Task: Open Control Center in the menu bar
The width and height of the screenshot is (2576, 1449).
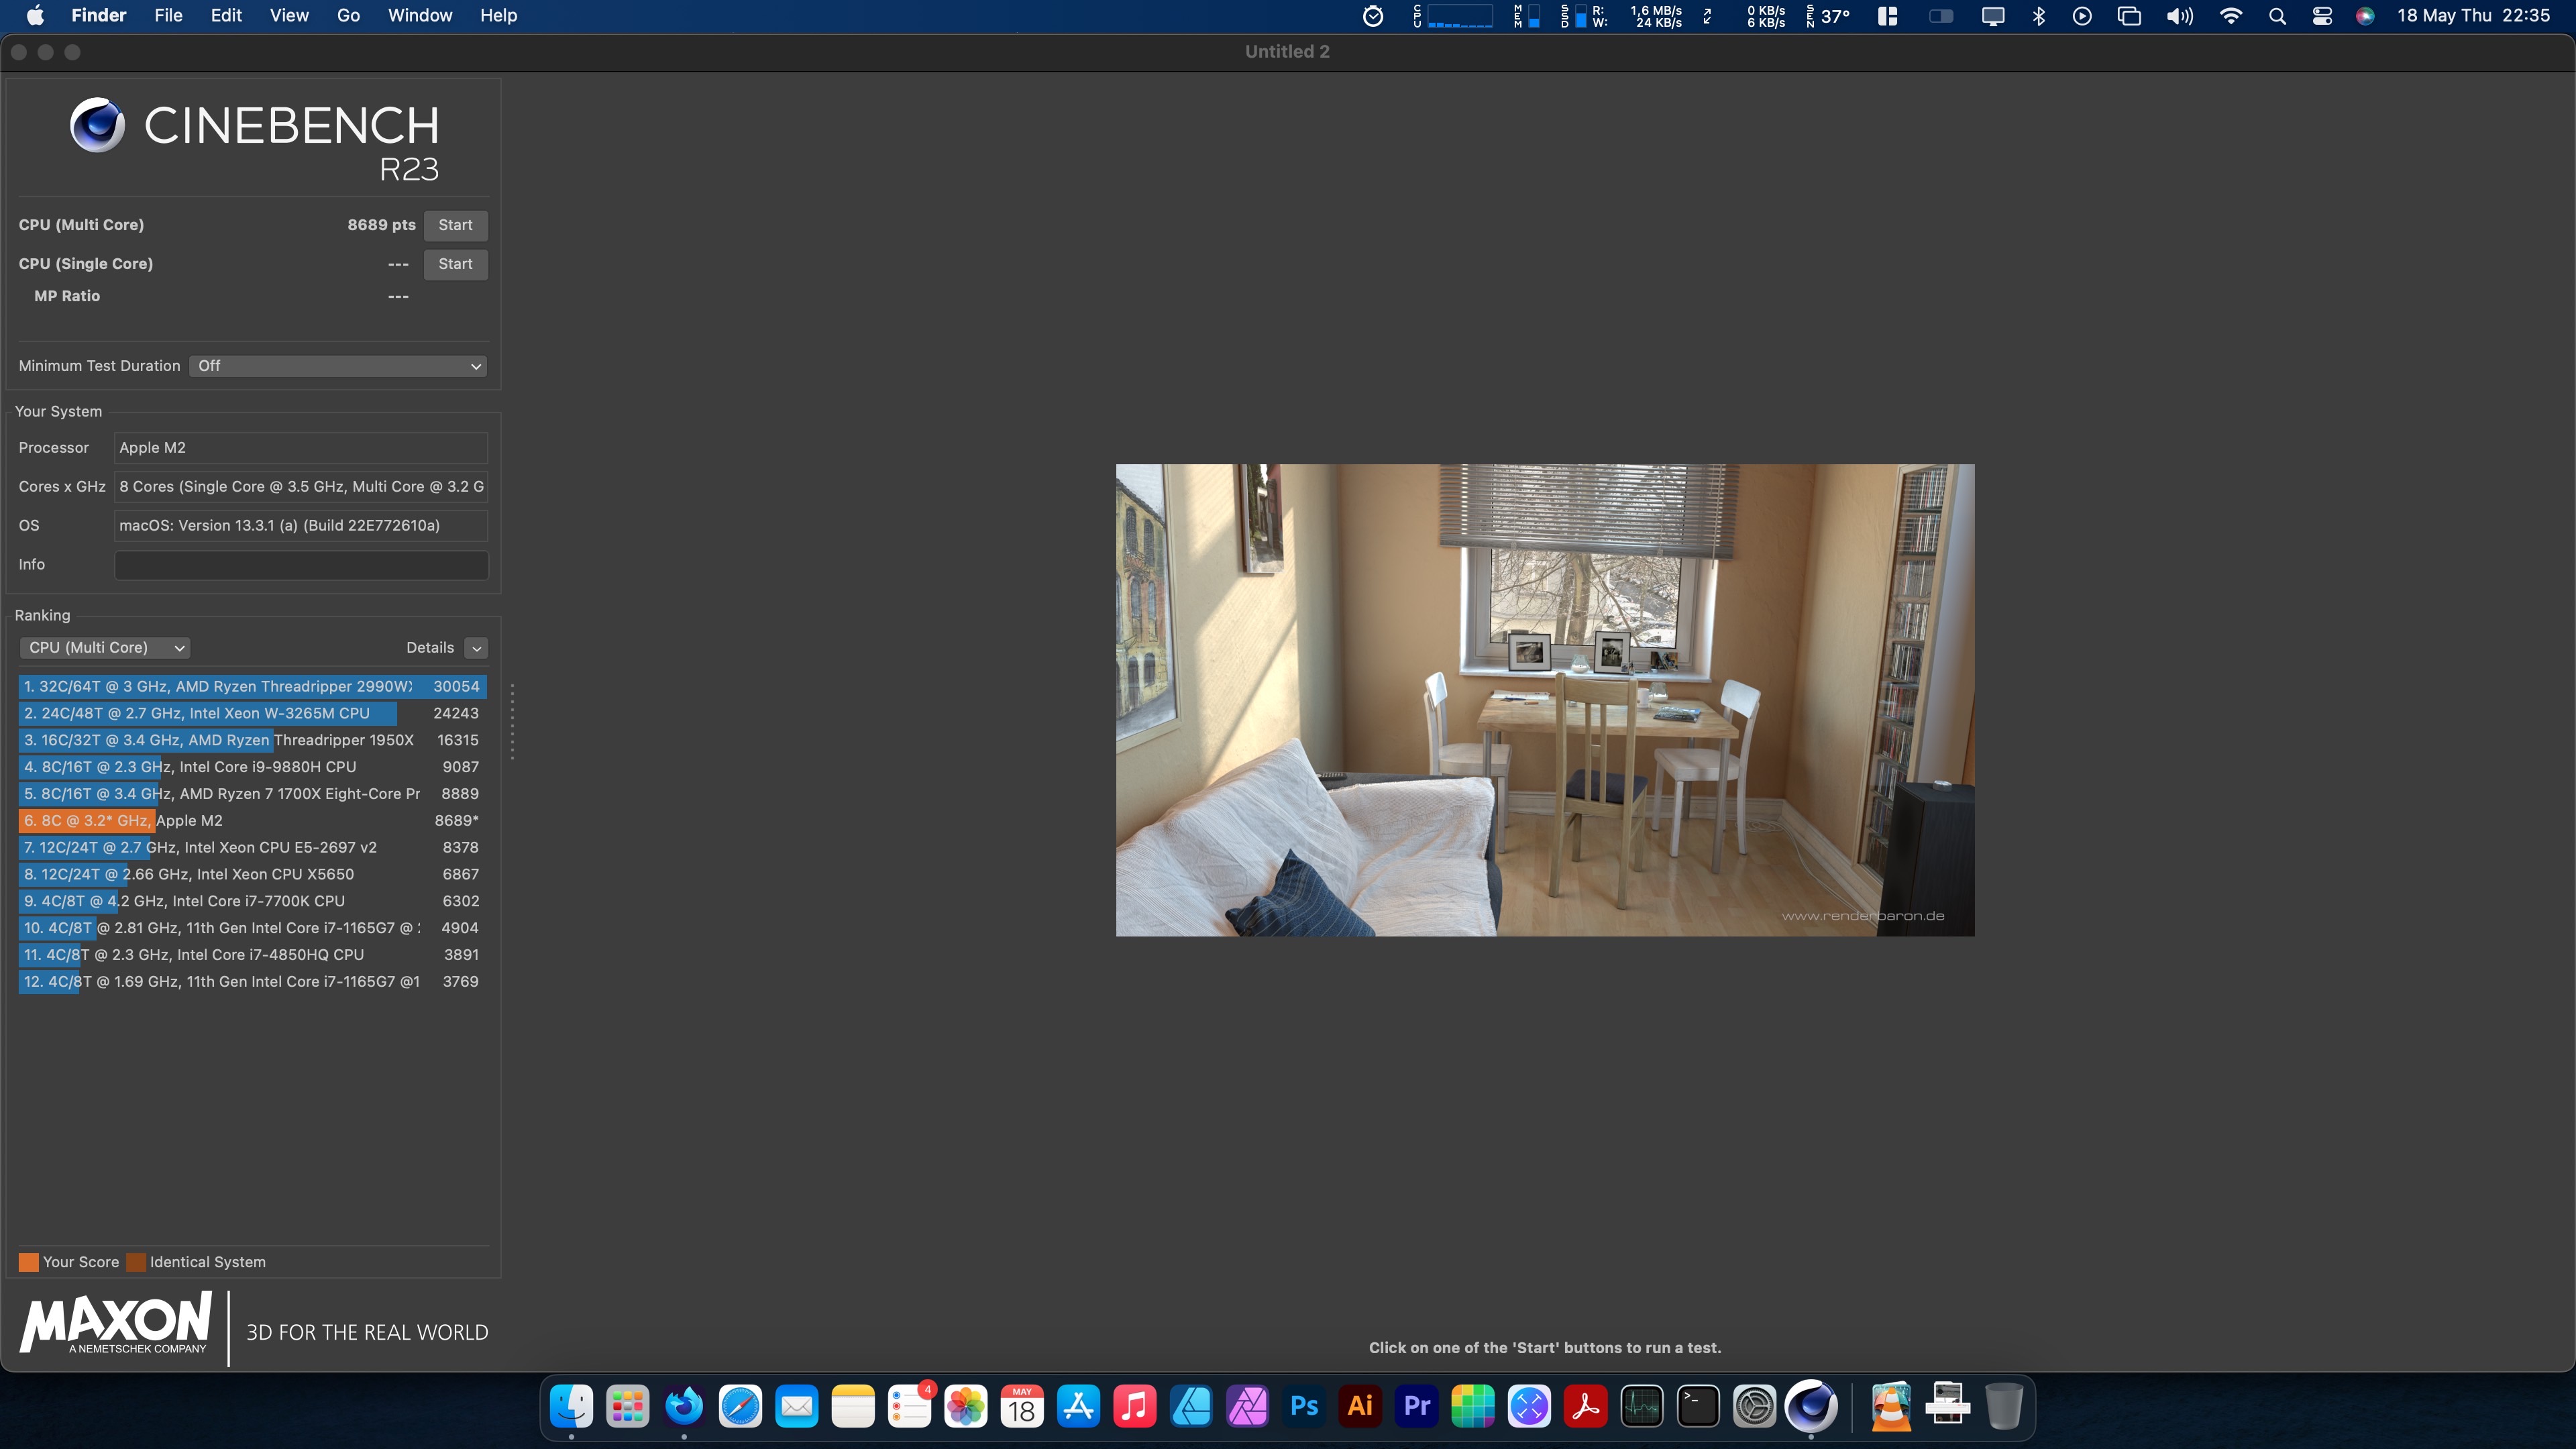Action: pos(2322,16)
